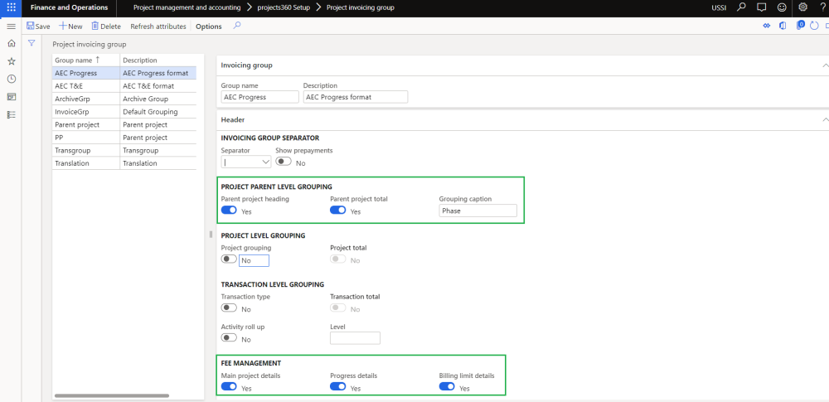
Task: Click the refresh page icon
Action: pyautogui.click(x=813, y=27)
